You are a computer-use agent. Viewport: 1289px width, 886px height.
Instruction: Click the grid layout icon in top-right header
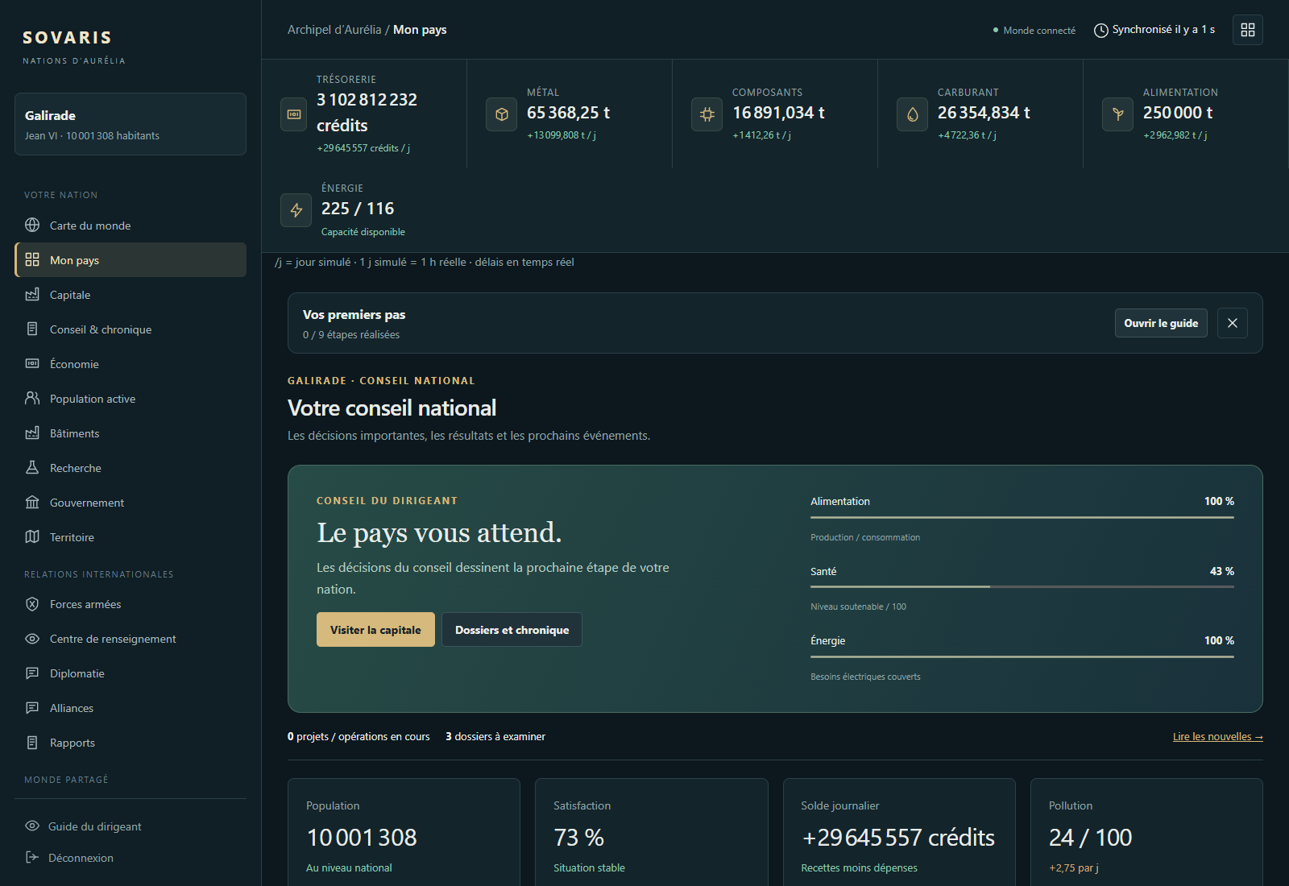tap(1248, 30)
